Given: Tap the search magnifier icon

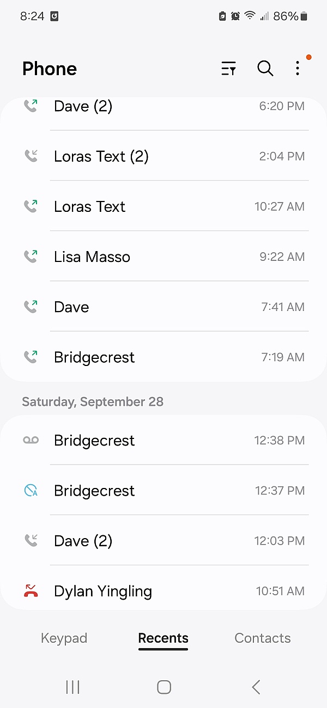Looking at the screenshot, I should [265, 69].
